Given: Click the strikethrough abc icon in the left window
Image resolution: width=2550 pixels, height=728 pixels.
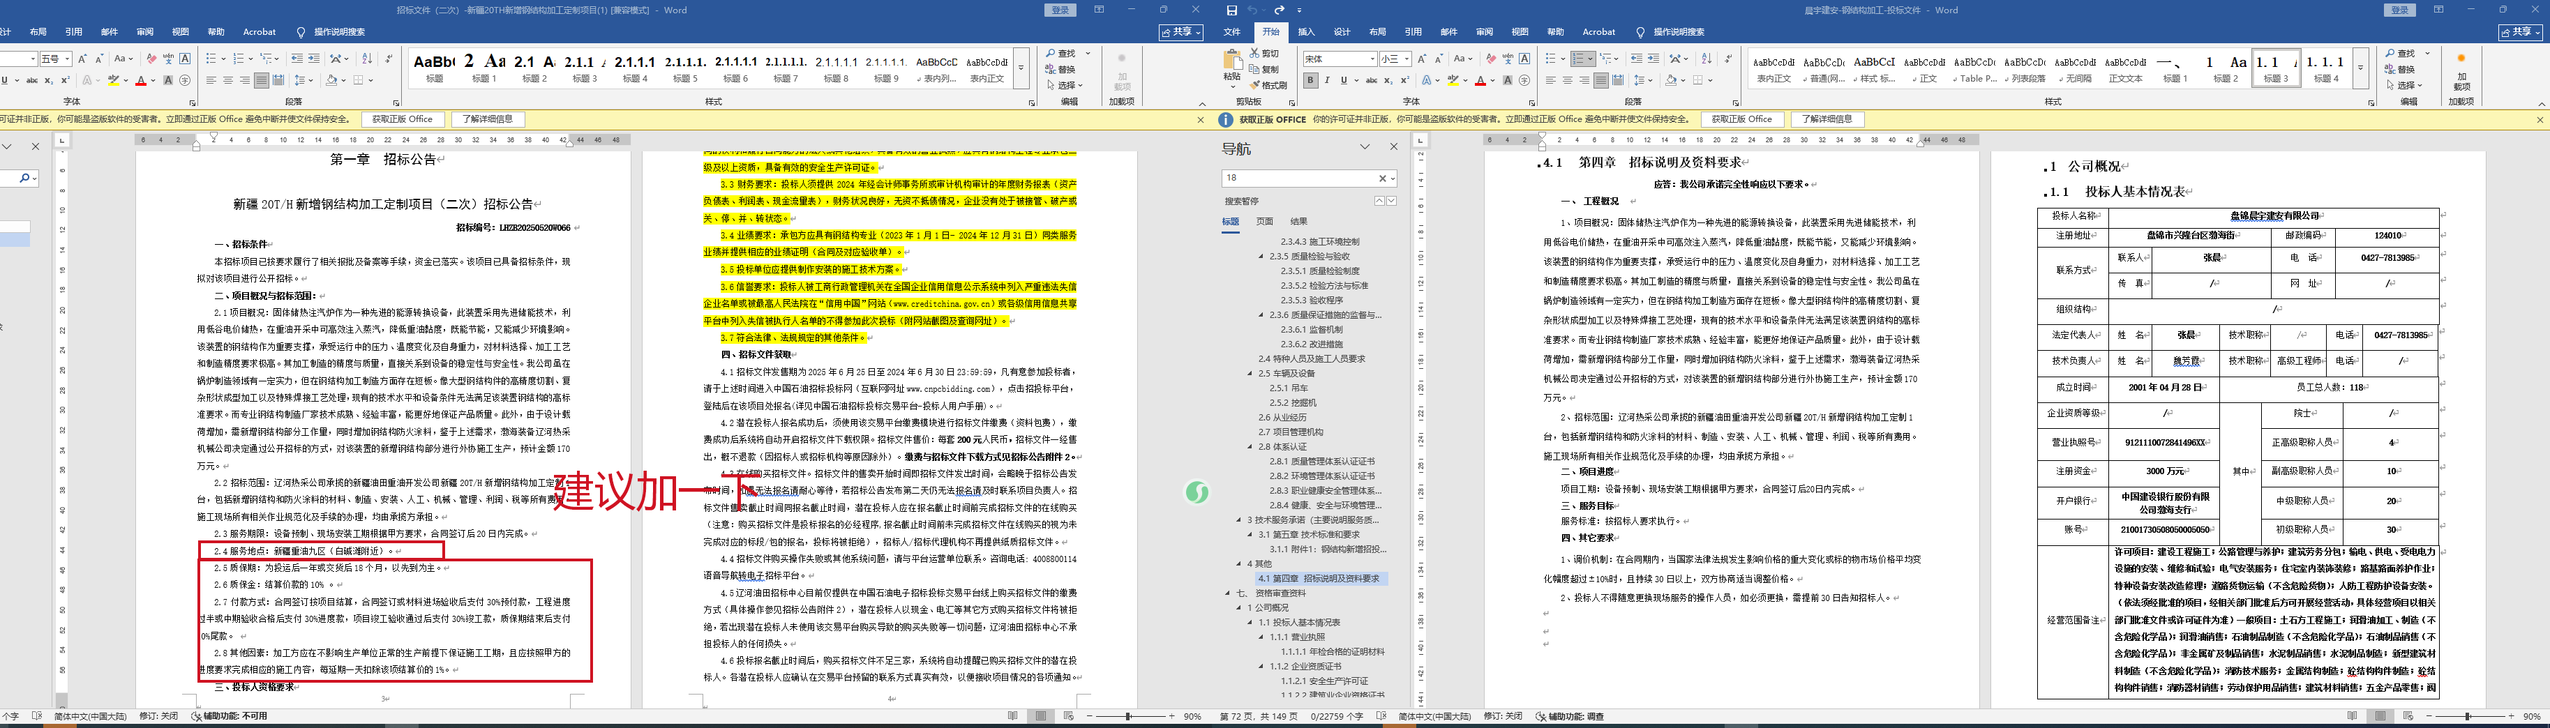Looking at the screenshot, I should pos(33,81).
